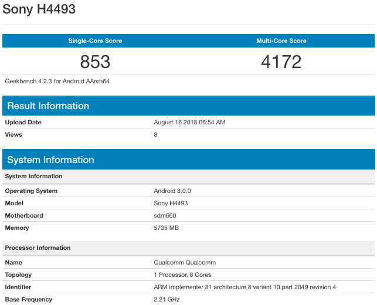The height and width of the screenshot is (305, 377).
Task: Click the Base Frequency label
Action: click(29, 300)
